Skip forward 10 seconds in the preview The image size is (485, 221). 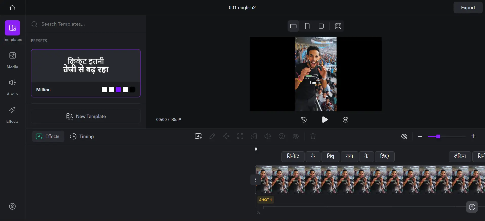pos(346,120)
